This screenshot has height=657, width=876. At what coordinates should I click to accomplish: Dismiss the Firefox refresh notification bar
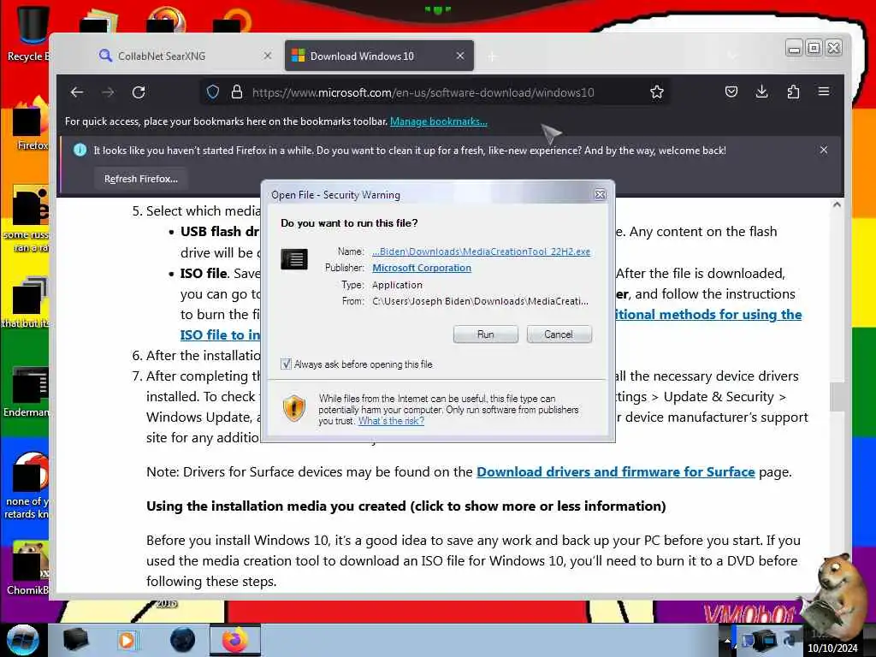[x=824, y=150]
